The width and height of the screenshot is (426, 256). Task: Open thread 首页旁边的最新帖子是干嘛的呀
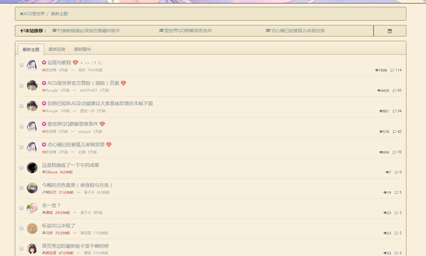point(75,246)
